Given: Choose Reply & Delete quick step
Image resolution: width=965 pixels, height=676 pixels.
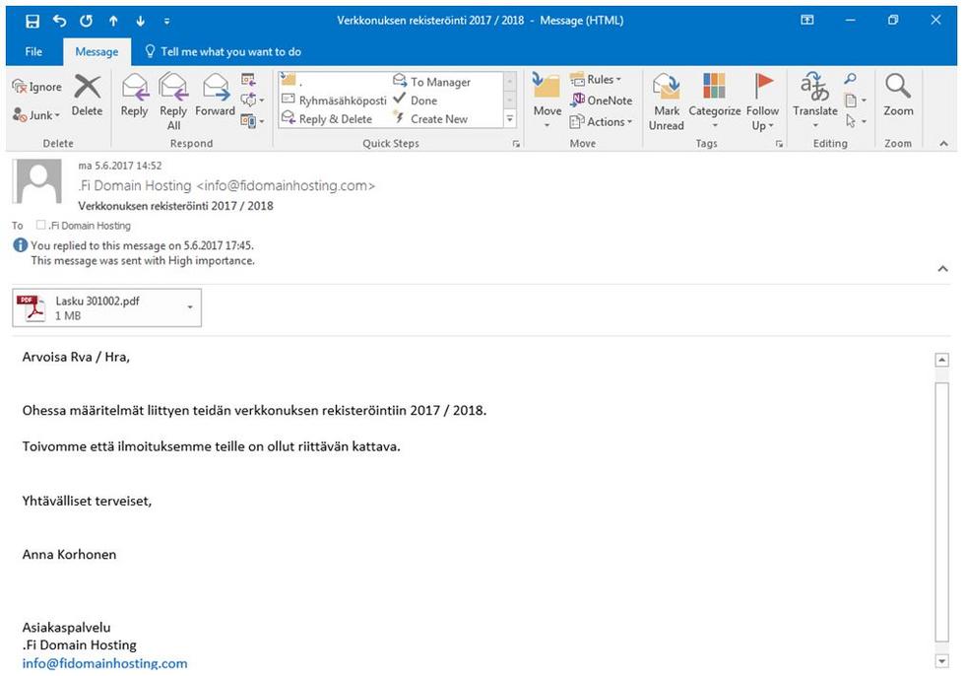Looking at the screenshot, I should 327,119.
